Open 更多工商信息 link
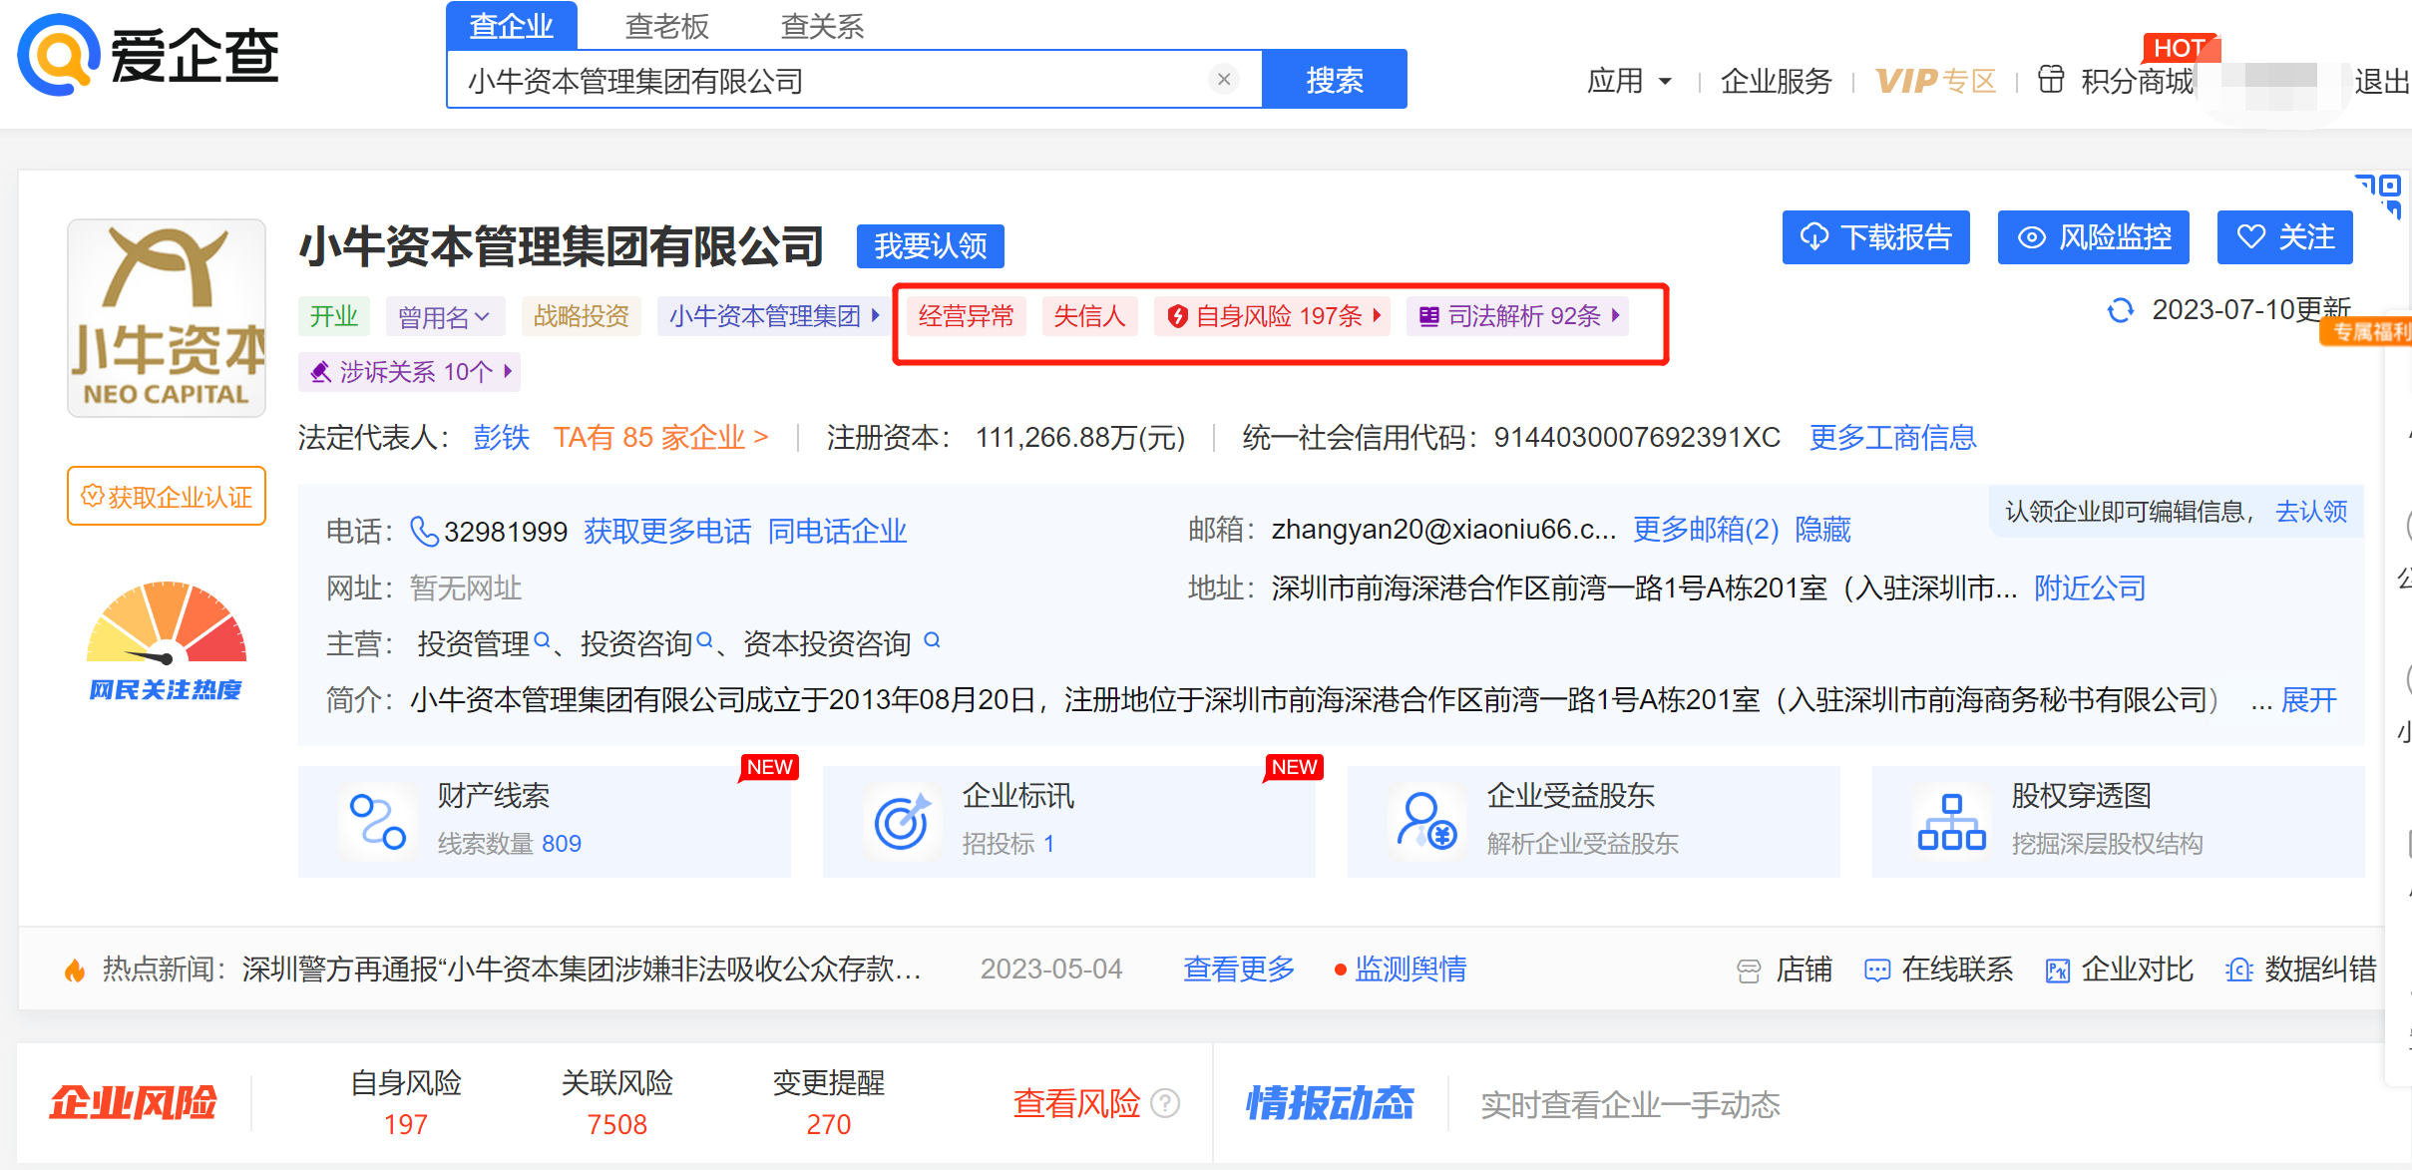Screen dimensions: 2412x1170 (x=1893, y=437)
